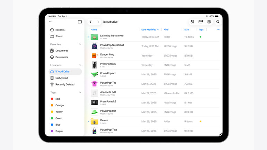Select PowerPop Tee thumbnail

click(94, 84)
